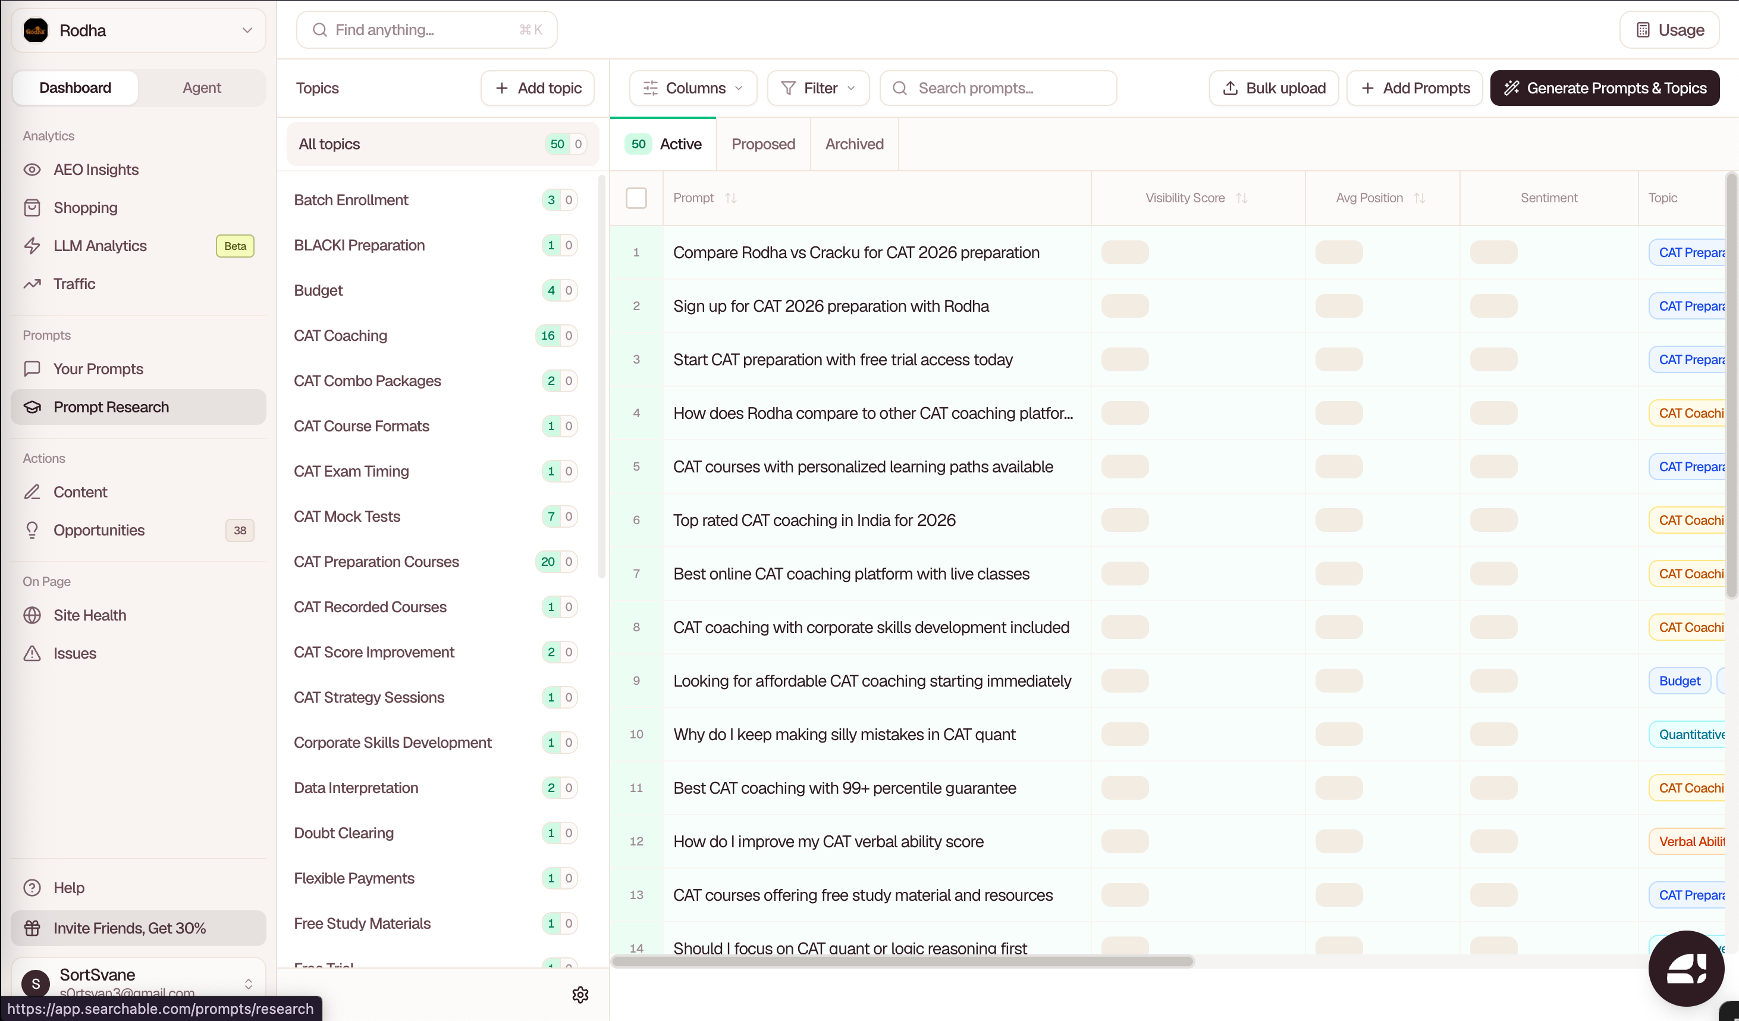The image size is (1739, 1021).
Task: Expand the SortSvane account menu
Action: click(249, 984)
